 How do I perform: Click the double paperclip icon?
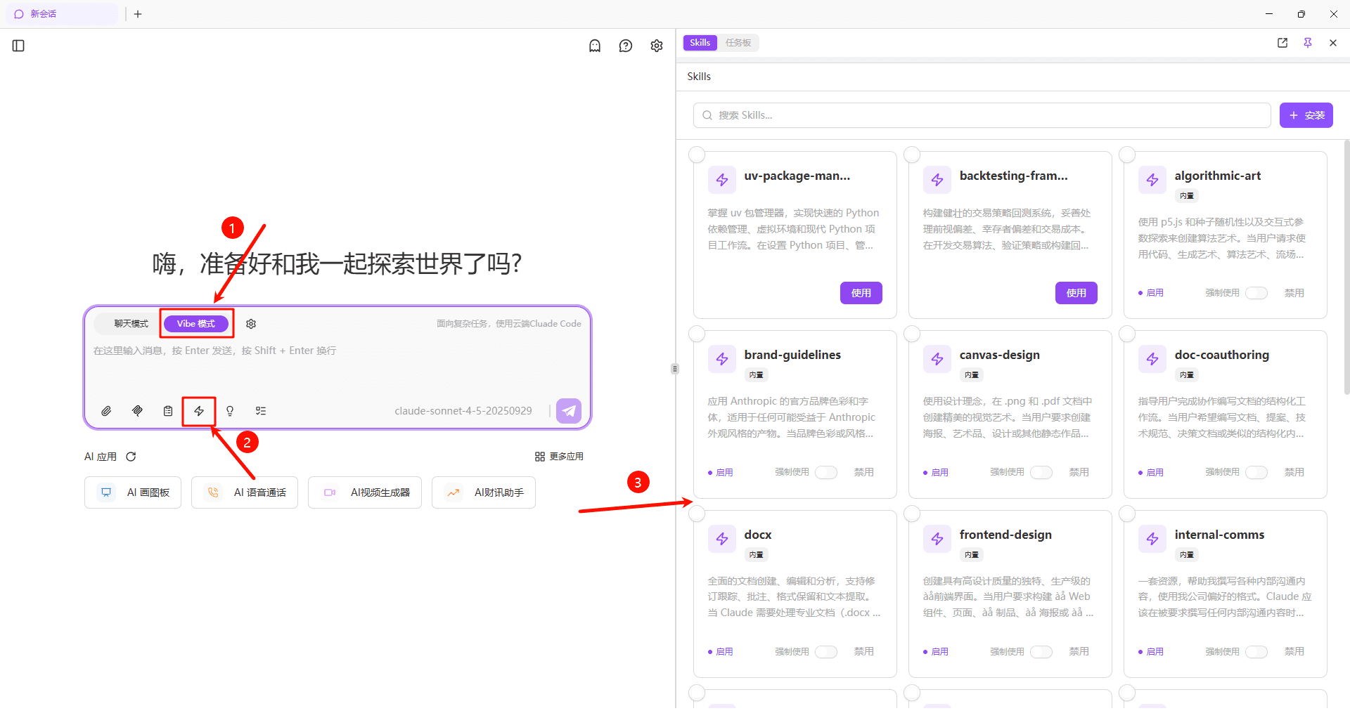coord(137,411)
